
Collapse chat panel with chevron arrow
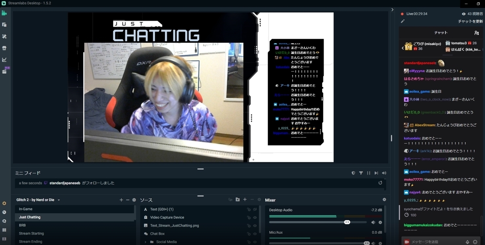(392, 10)
